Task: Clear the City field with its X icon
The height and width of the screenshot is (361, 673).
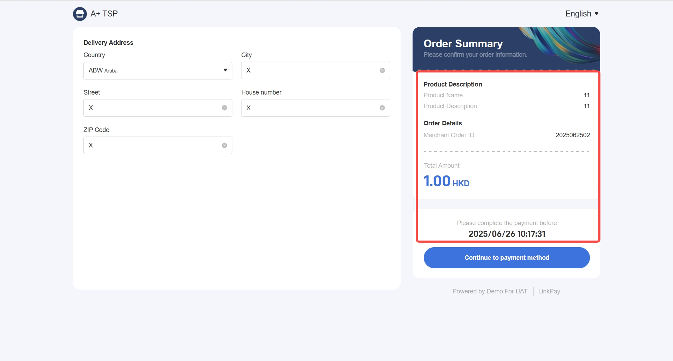Action: point(382,70)
